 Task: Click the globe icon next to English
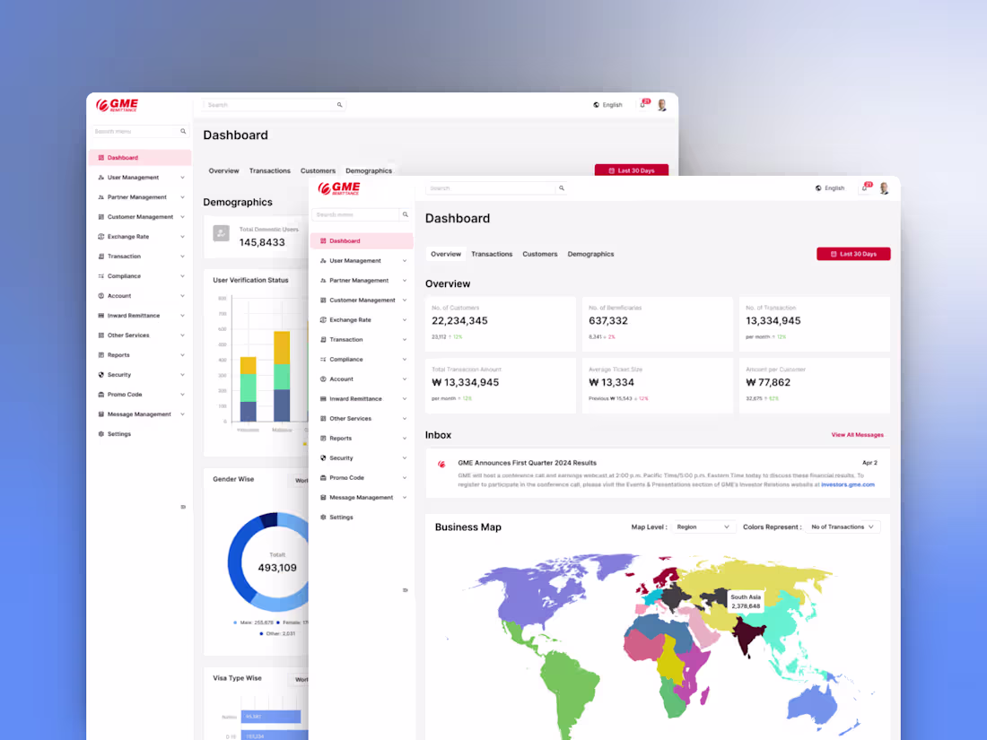pyautogui.click(x=817, y=187)
